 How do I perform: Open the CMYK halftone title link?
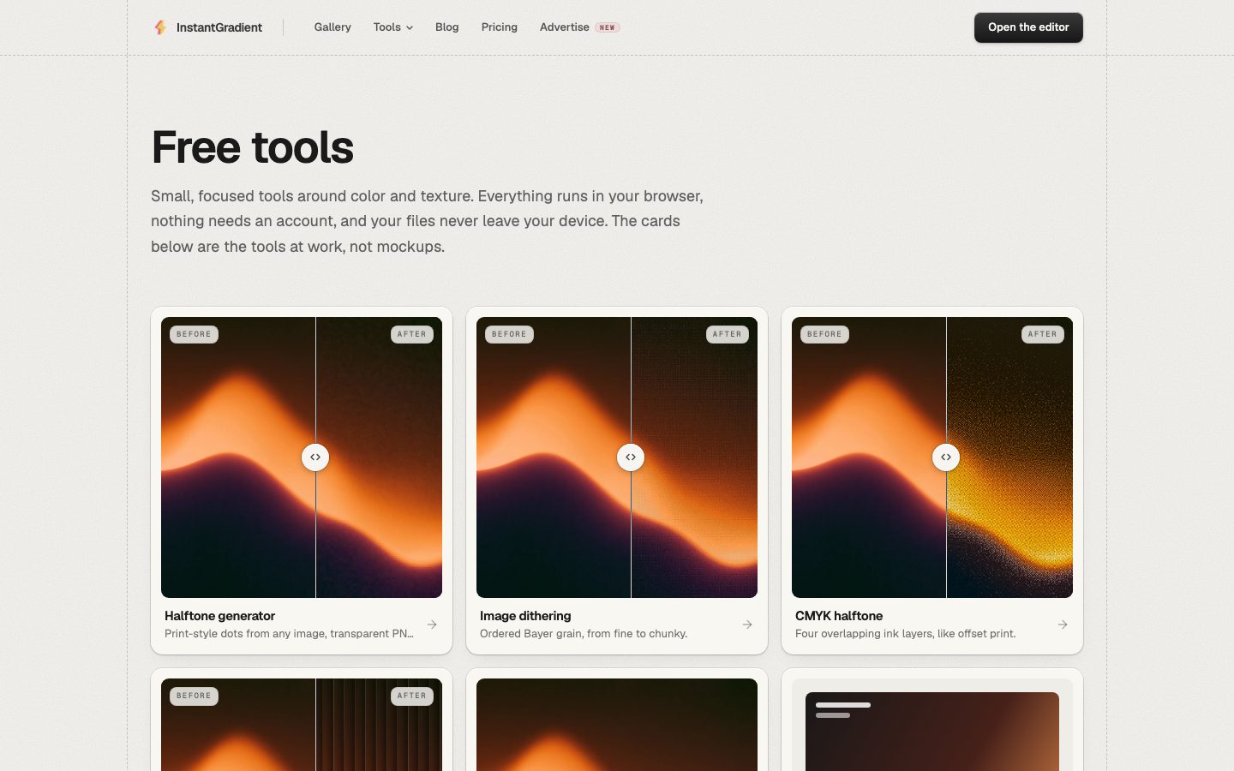tap(839, 616)
